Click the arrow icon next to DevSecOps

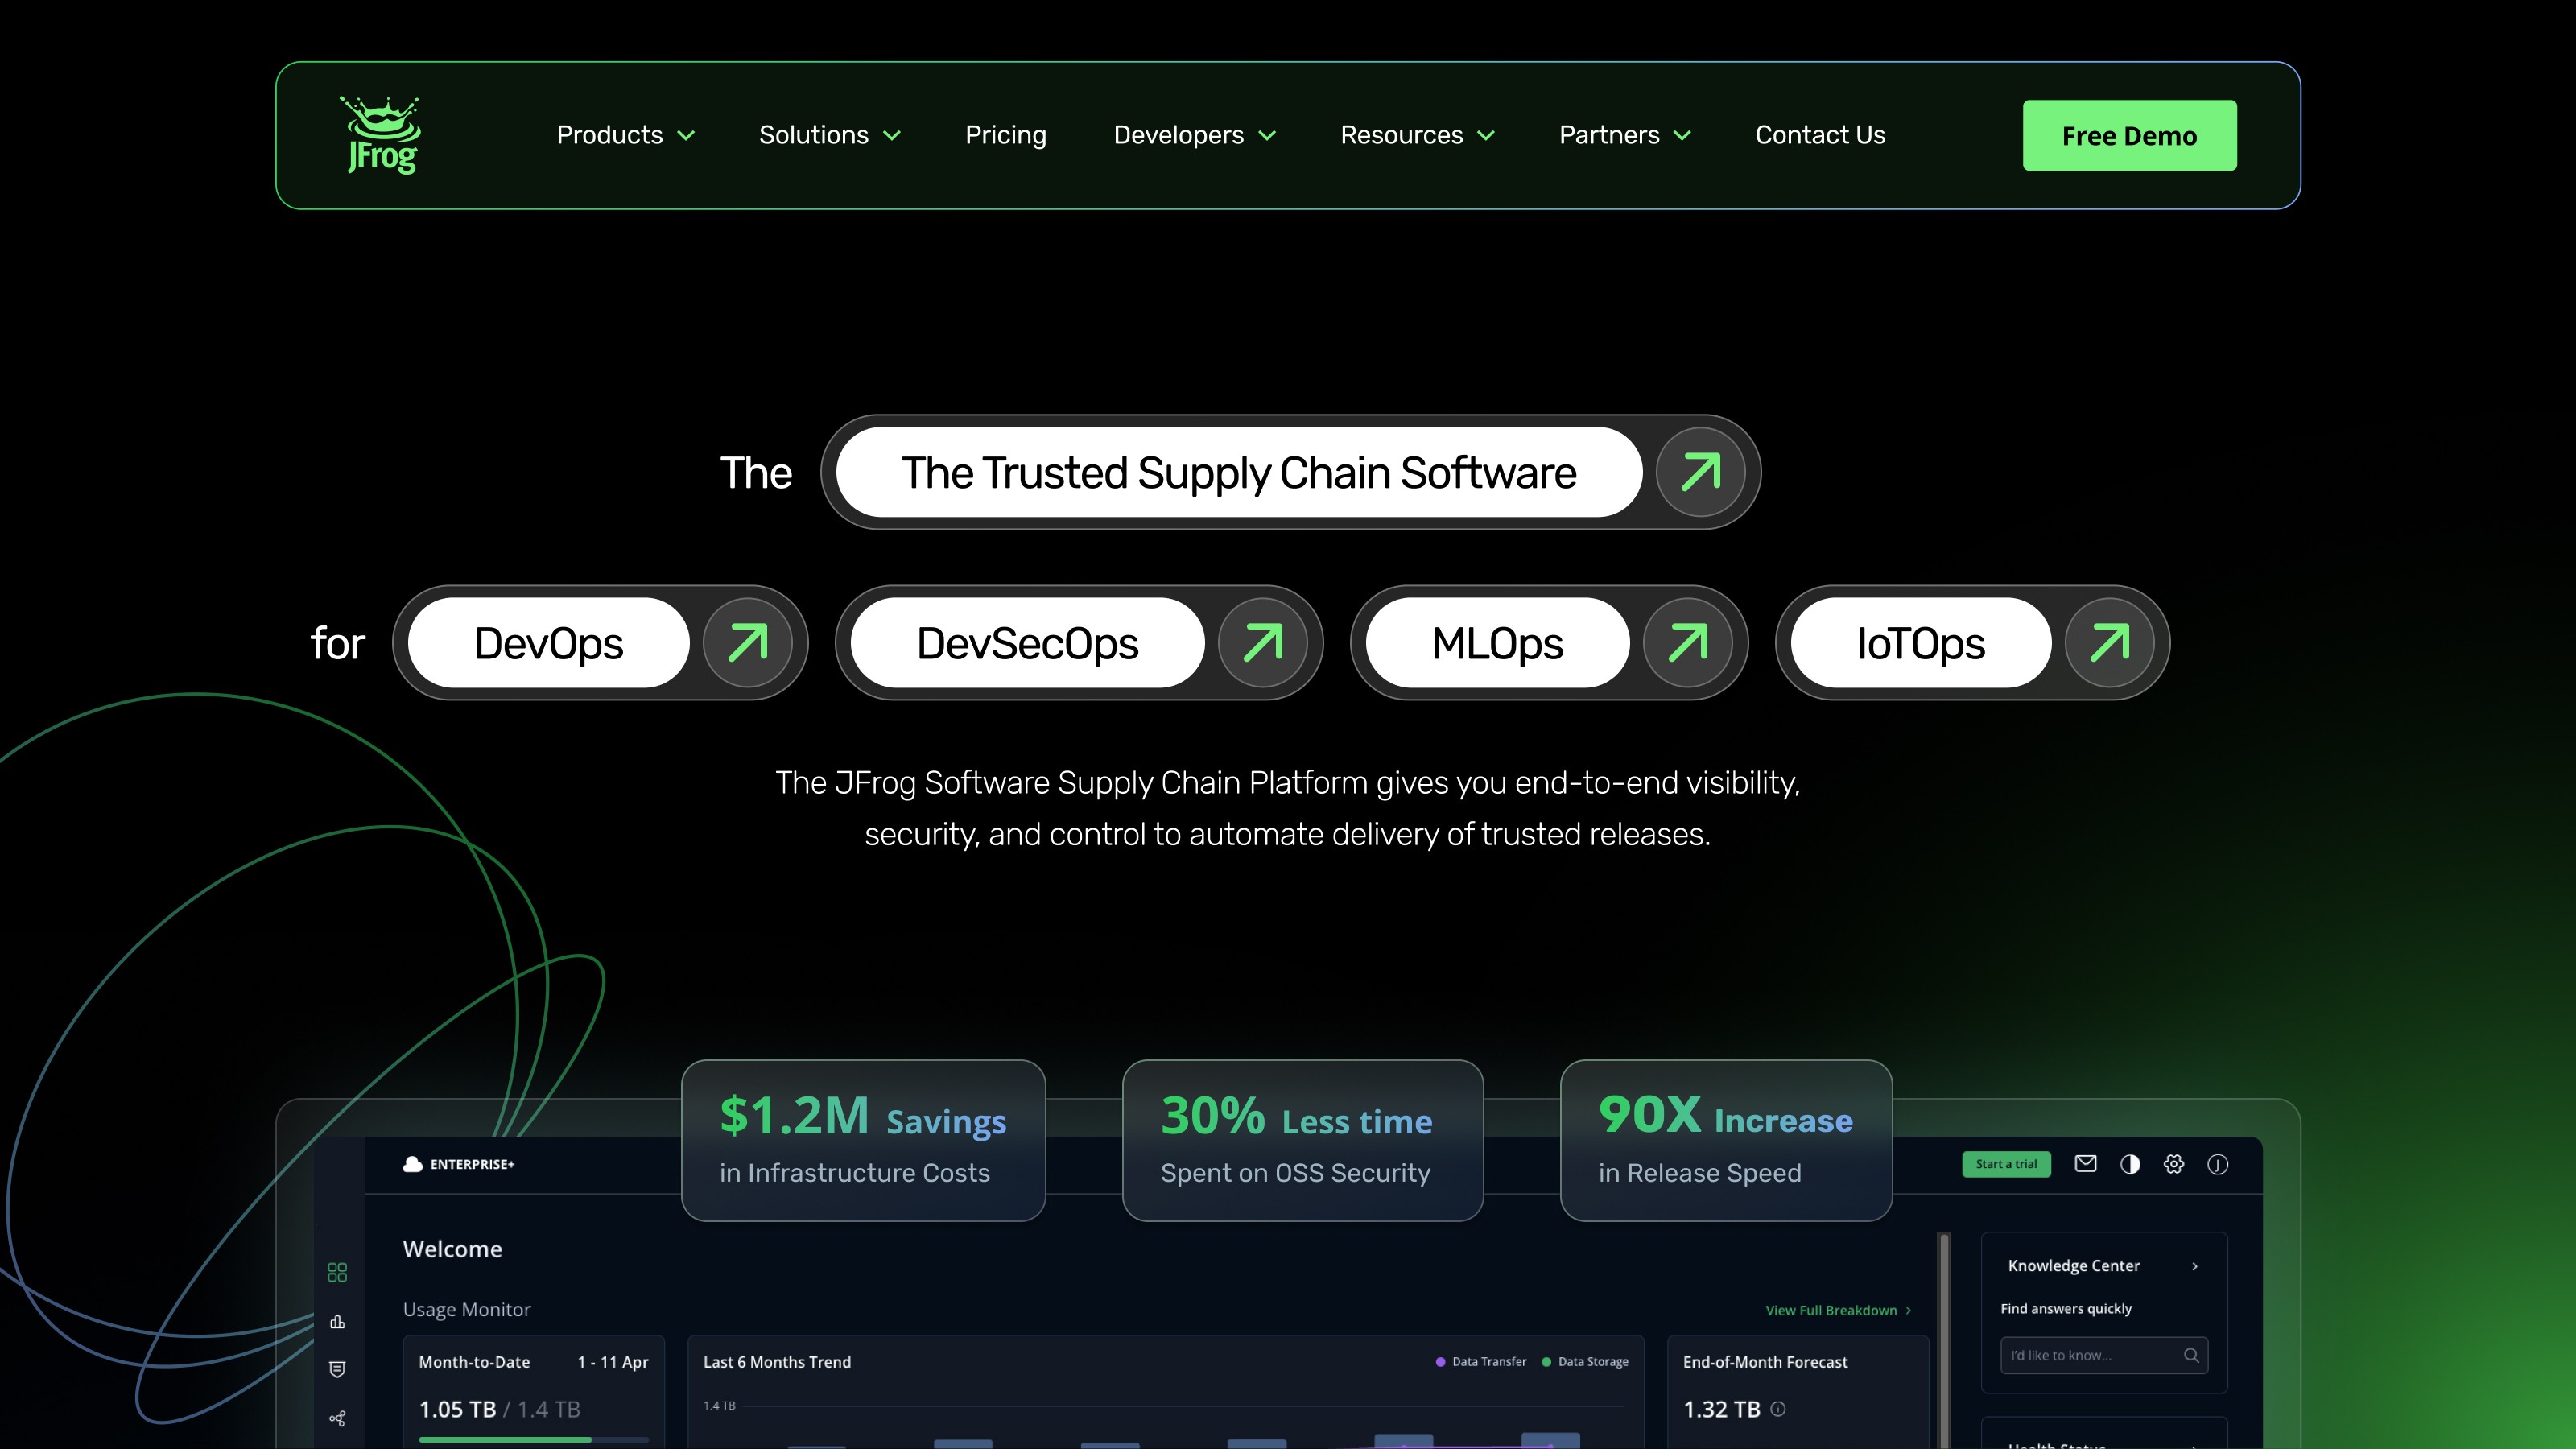1262,643
